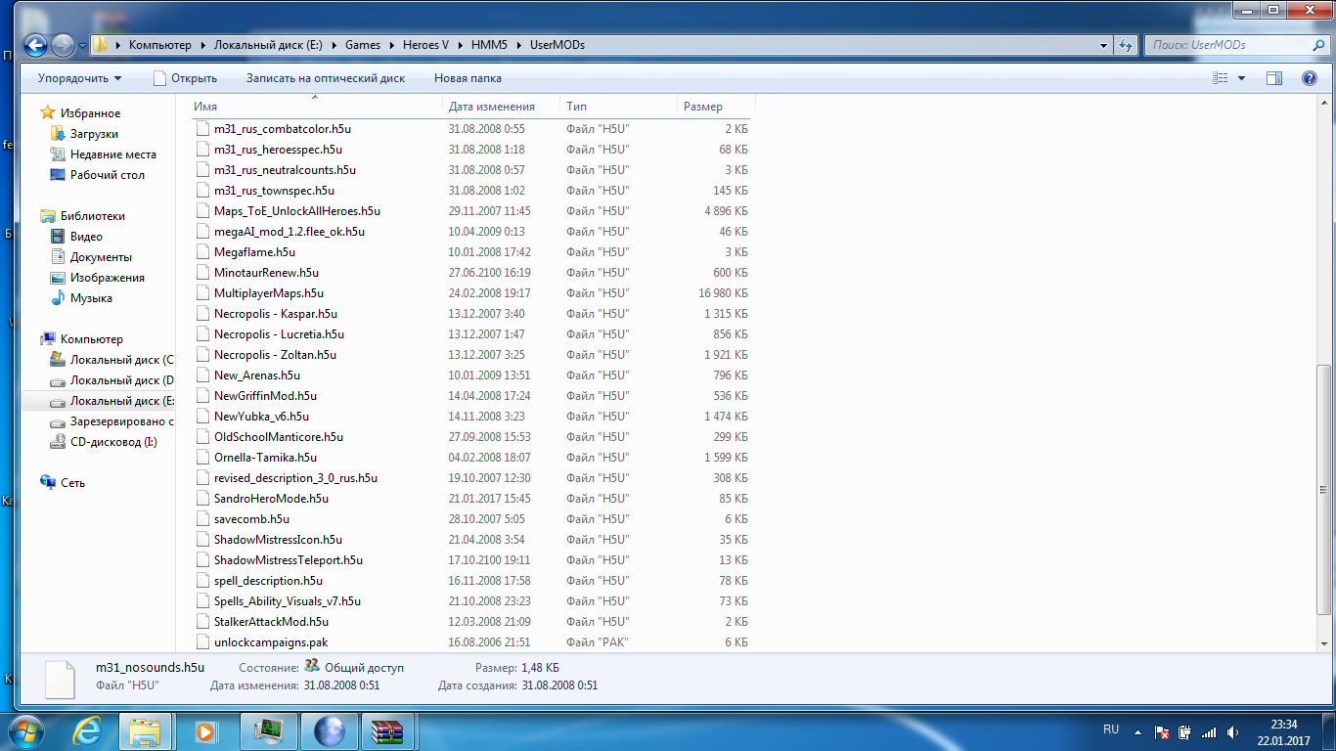Open the Explorer help icon
Viewport: 1336px width, 751px height.
1309,78
